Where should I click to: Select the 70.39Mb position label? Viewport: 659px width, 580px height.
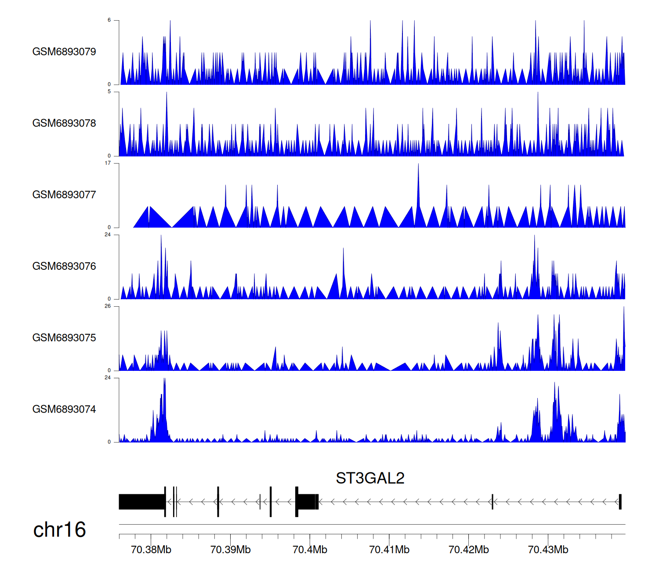(x=230, y=550)
